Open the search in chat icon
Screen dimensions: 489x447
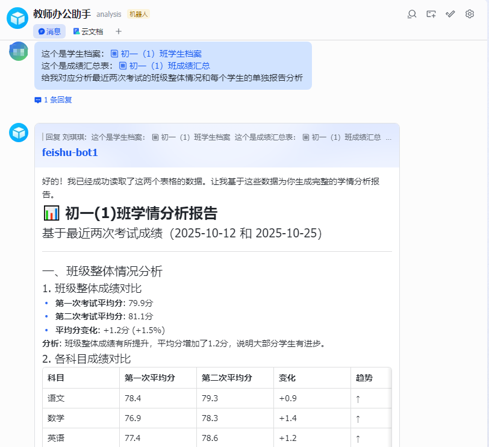point(412,14)
